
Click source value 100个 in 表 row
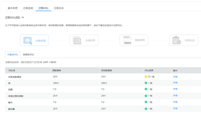pos(56,83)
